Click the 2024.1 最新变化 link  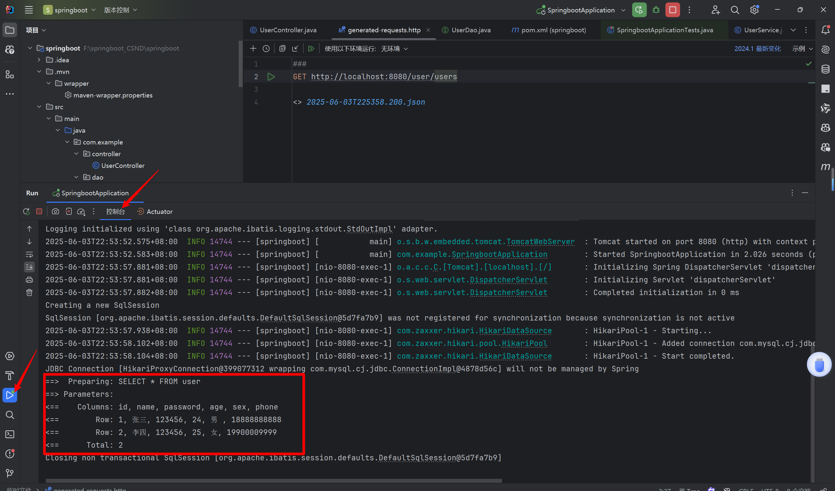click(757, 49)
